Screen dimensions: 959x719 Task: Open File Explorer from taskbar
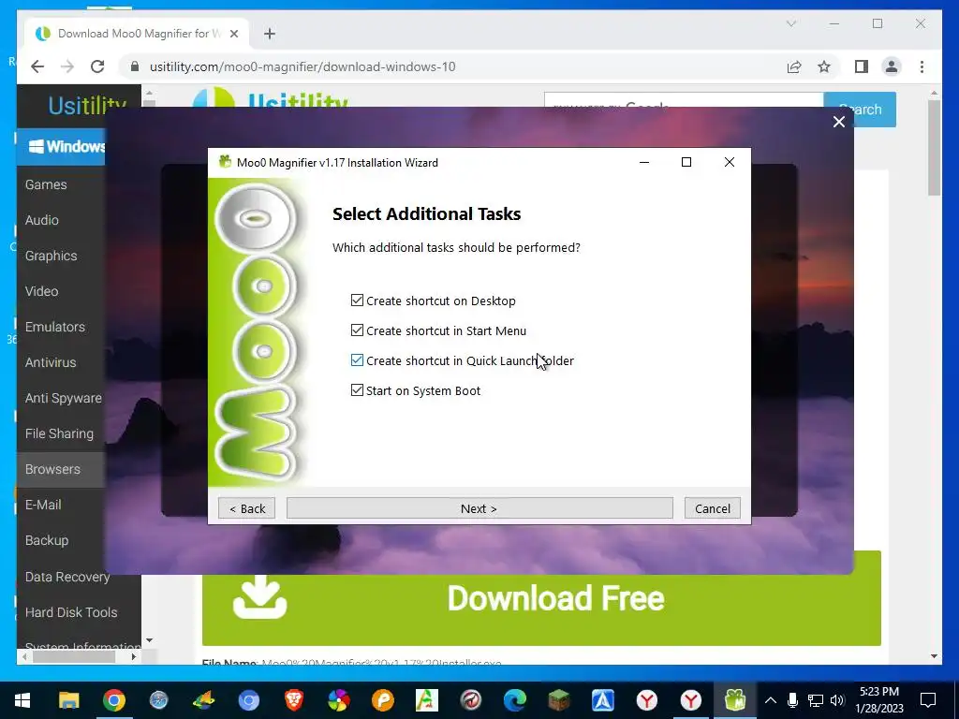[68, 700]
